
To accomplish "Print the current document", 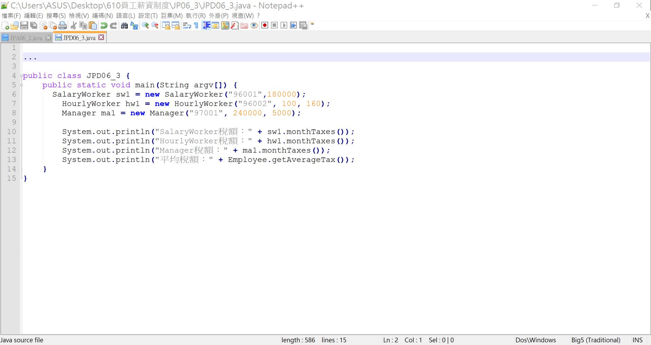I will (62, 26).
